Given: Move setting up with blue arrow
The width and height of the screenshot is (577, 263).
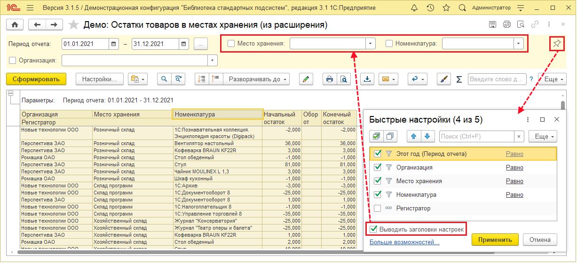Looking at the screenshot, I should pyautogui.click(x=414, y=136).
